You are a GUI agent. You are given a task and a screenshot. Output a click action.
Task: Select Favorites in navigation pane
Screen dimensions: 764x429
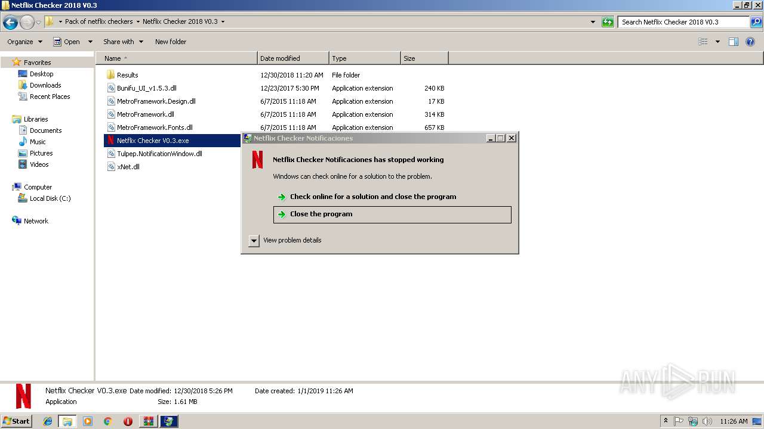37,63
